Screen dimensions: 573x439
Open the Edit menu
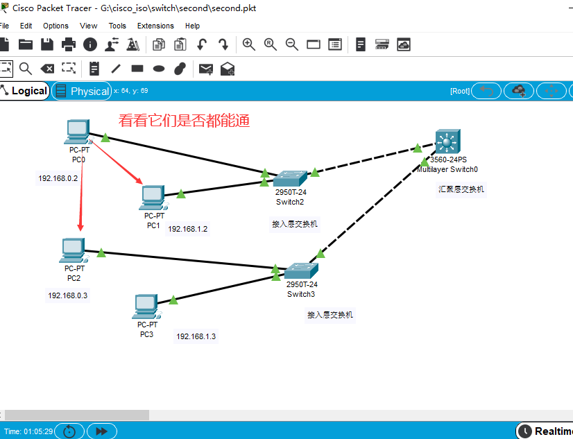tap(26, 26)
